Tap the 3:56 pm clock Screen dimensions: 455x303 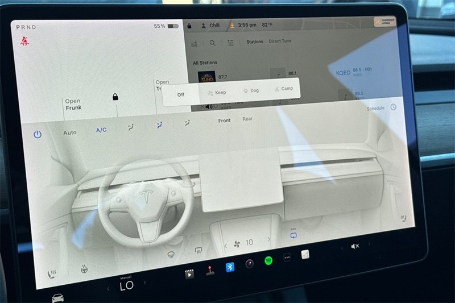247,25
